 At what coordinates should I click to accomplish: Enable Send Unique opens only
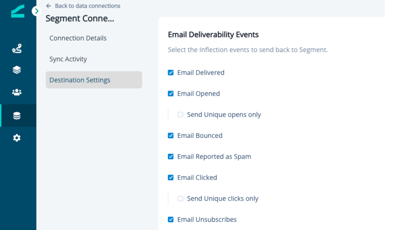click(x=181, y=114)
